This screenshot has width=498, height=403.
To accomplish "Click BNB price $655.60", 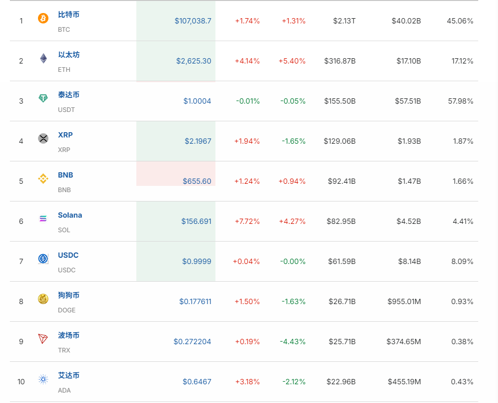I will [x=197, y=181].
